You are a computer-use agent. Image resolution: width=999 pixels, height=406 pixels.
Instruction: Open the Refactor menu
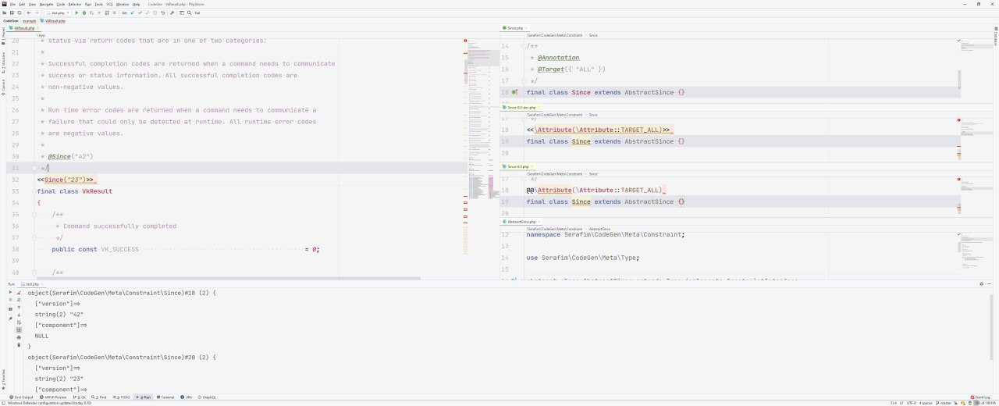[75, 4]
